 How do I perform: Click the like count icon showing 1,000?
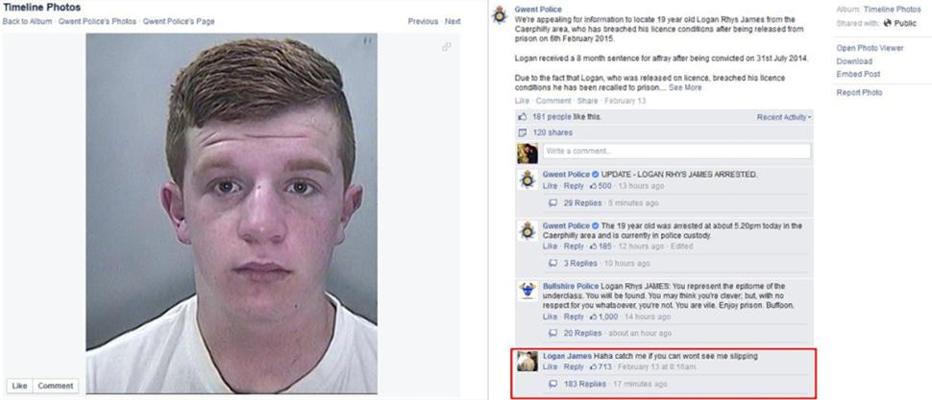pos(593,317)
